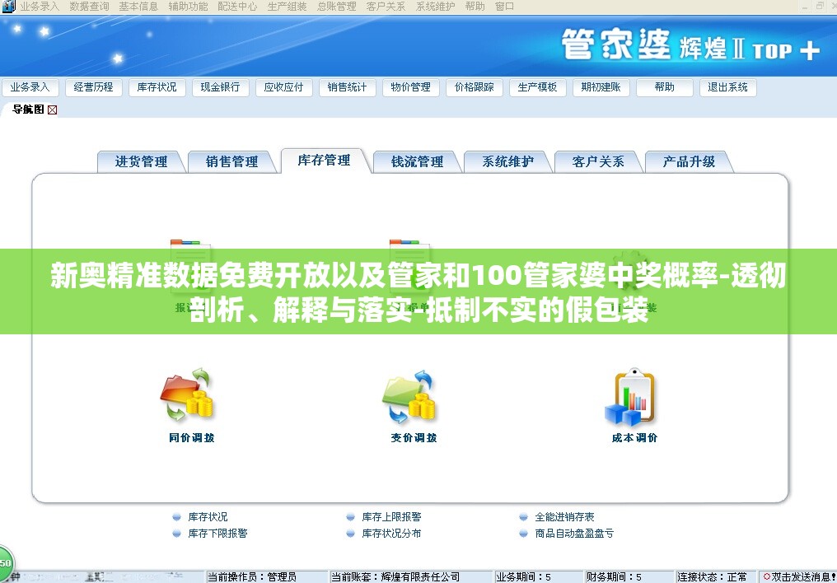Open the 数据查询 menu
The height and width of the screenshot is (583, 837).
pos(89,7)
